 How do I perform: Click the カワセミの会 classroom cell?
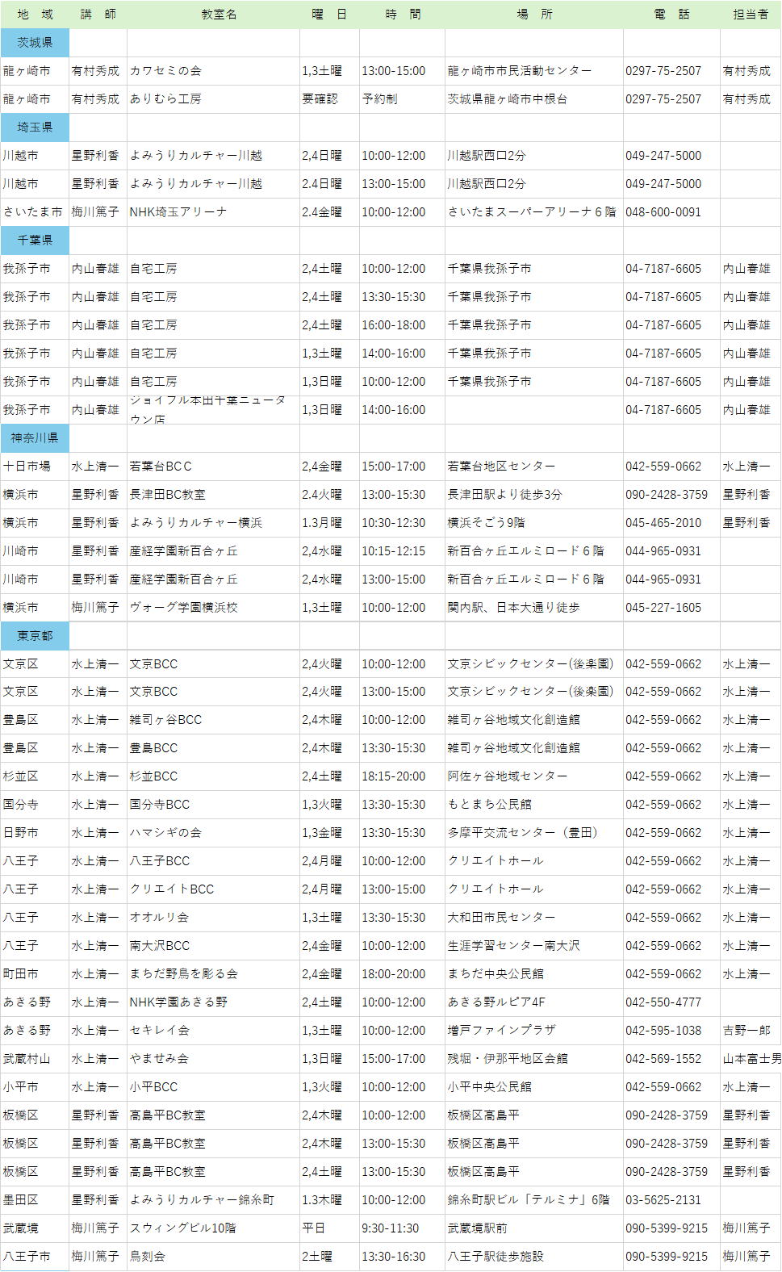165,71
